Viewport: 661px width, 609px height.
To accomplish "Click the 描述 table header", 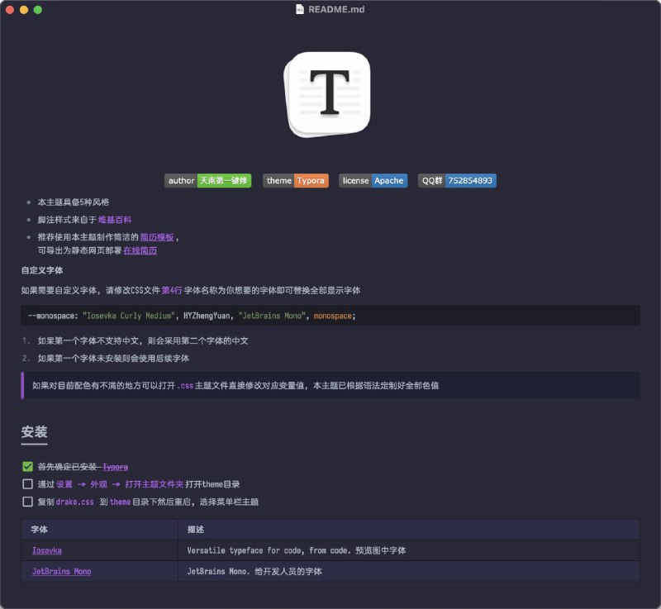I will 409,530.
